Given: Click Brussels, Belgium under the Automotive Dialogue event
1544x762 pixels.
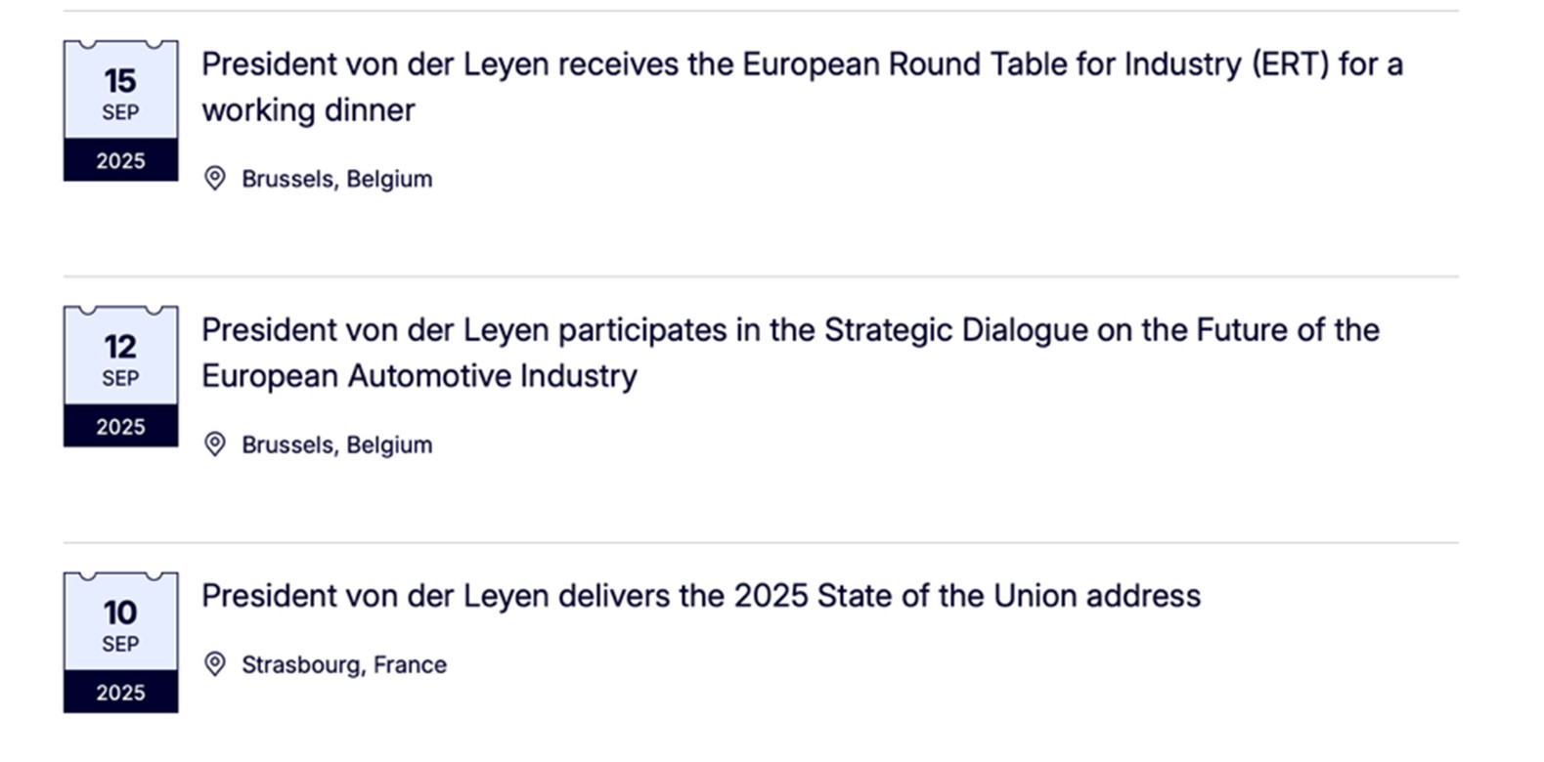Looking at the screenshot, I should pos(336,444).
